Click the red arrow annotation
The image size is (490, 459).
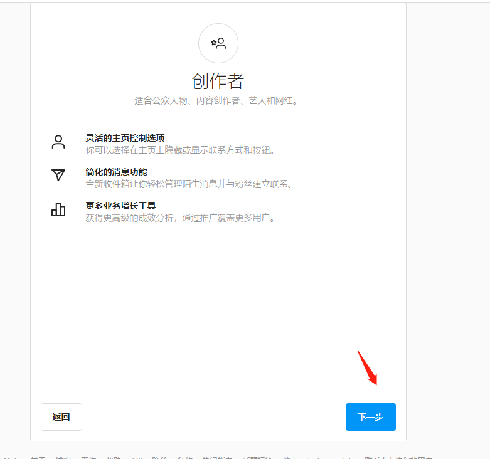(x=367, y=367)
